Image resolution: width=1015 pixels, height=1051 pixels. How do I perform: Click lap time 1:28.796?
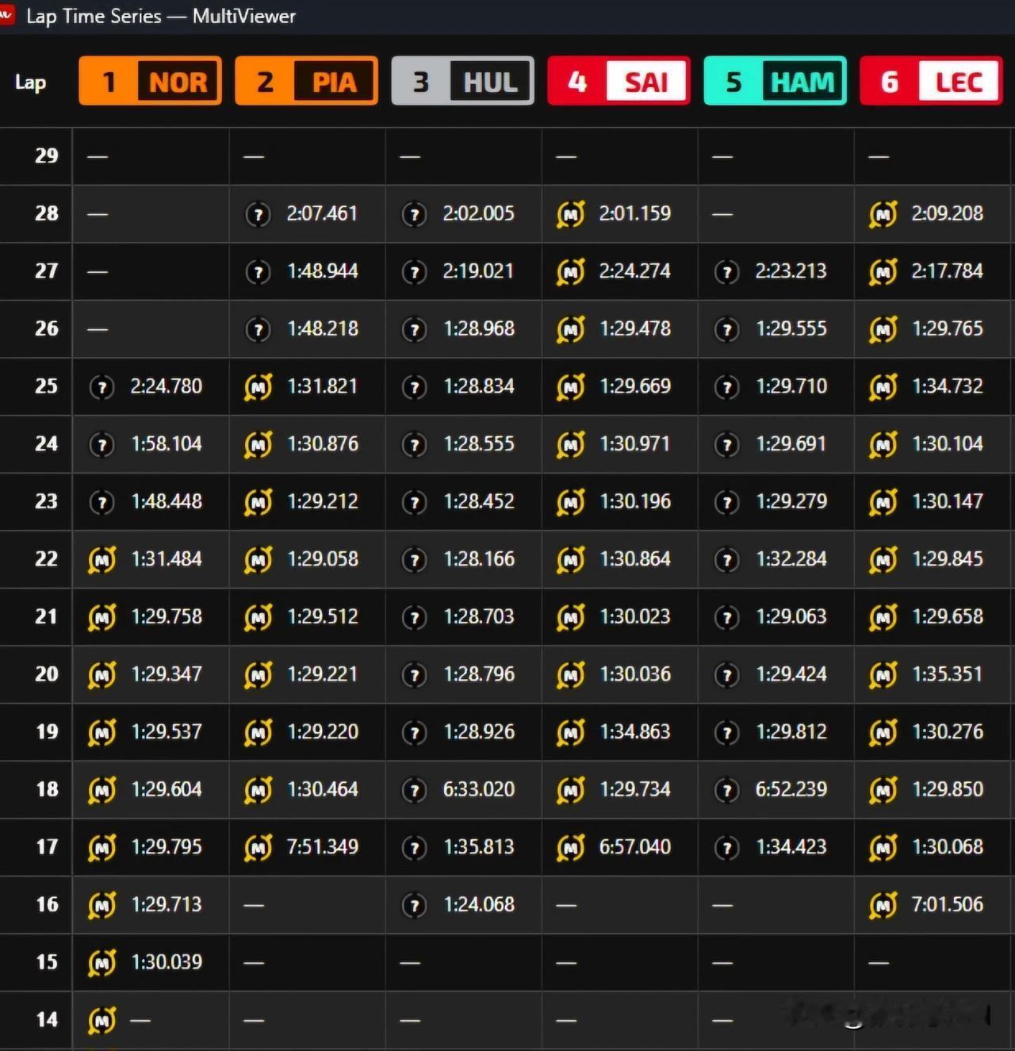point(479,674)
